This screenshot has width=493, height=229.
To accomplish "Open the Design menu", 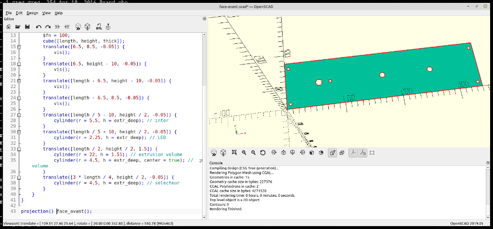I will 32,13.
